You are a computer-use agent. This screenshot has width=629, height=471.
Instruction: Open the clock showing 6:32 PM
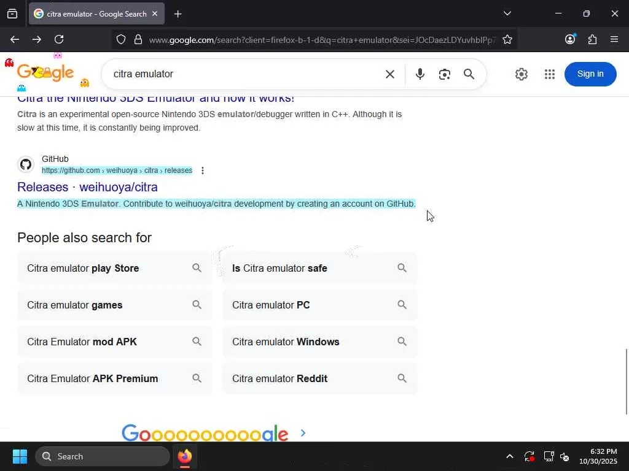598,456
